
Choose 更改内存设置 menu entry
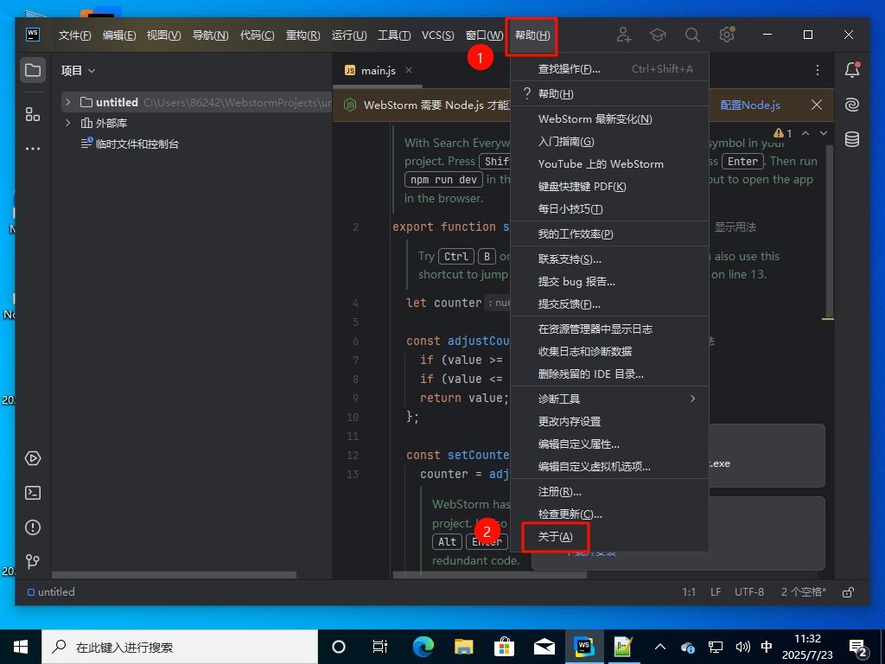click(609, 422)
